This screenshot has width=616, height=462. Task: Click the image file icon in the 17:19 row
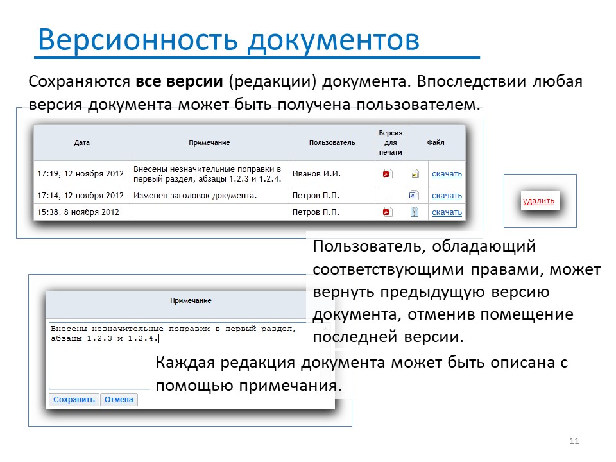pyautogui.click(x=415, y=174)
